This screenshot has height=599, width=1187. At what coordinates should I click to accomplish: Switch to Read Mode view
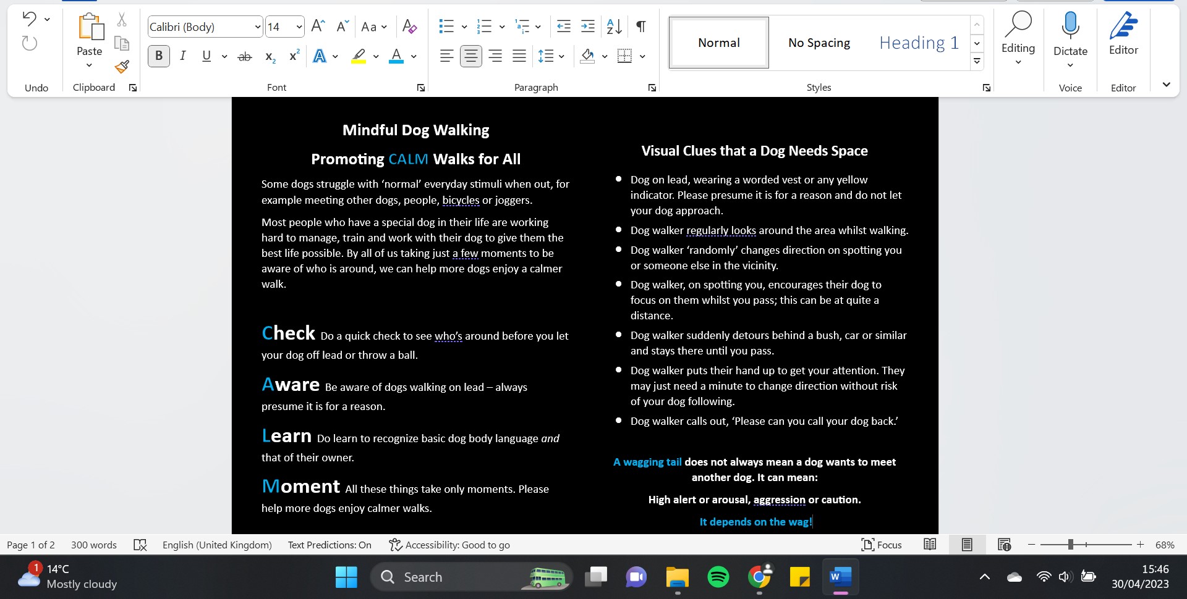[x=930, y=545]
